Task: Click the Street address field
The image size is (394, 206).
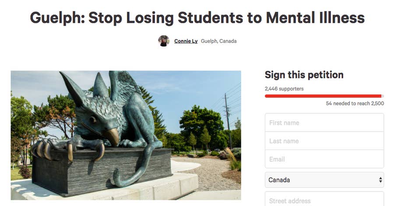Action: (x=324, y=200)
